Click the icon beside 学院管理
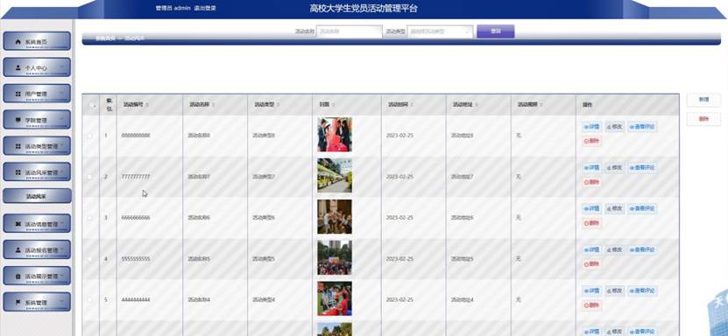Screen dimensions: 728x336 point(18,120)
